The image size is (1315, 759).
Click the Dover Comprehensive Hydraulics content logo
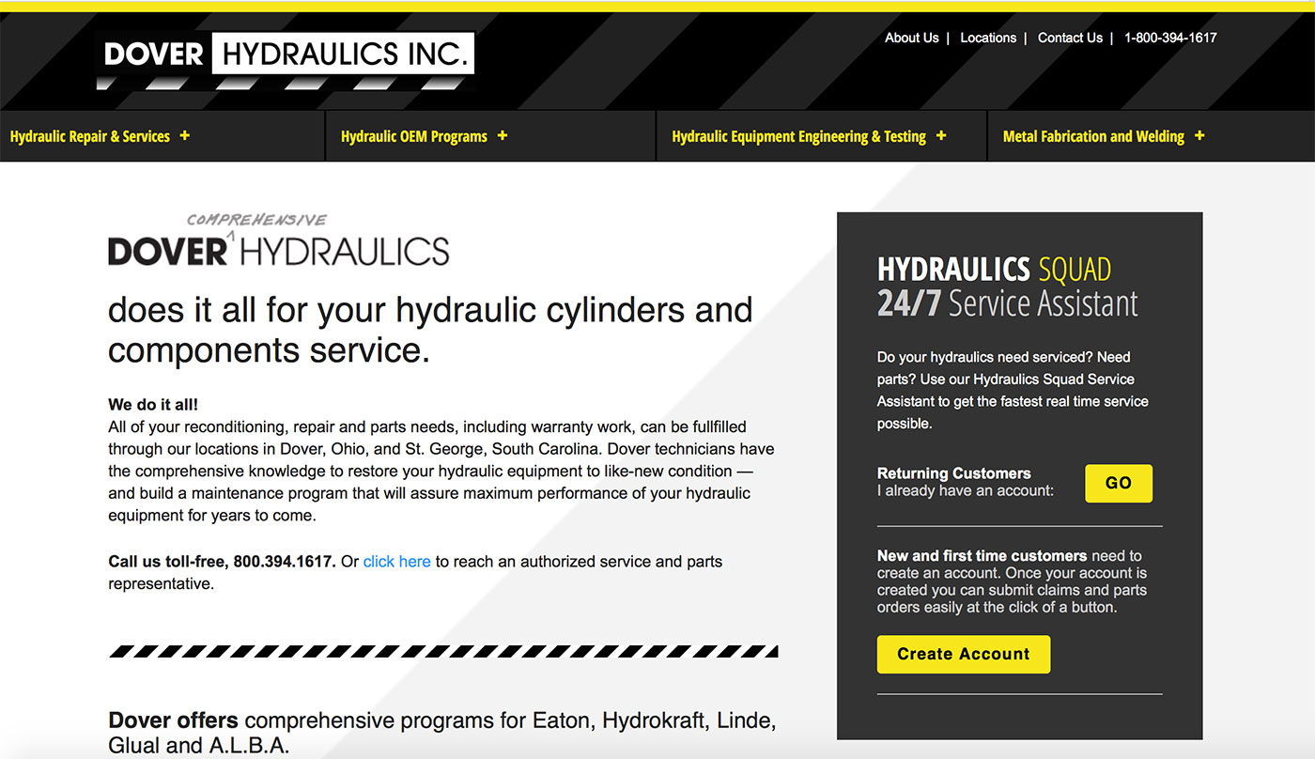[279, 240]
